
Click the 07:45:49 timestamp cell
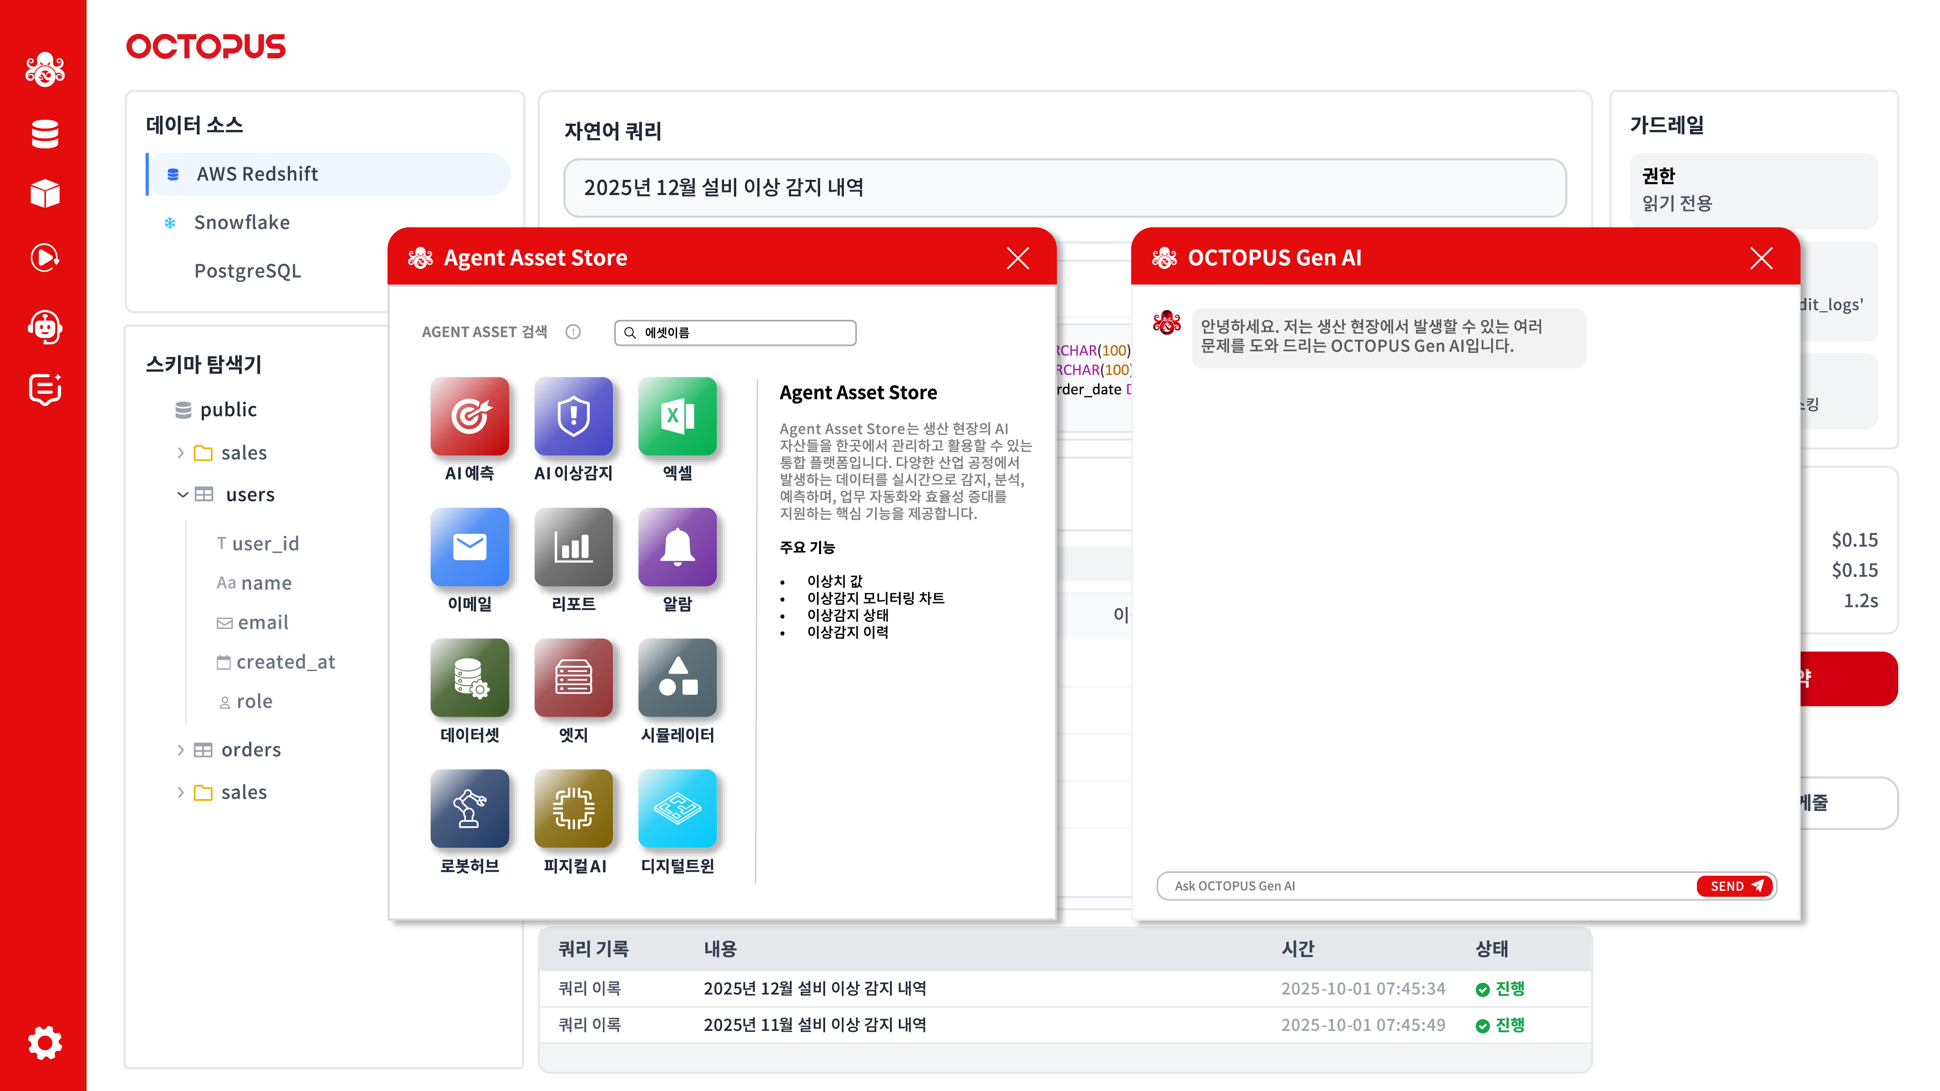pyautogui.click(x=1363, y=1025)
